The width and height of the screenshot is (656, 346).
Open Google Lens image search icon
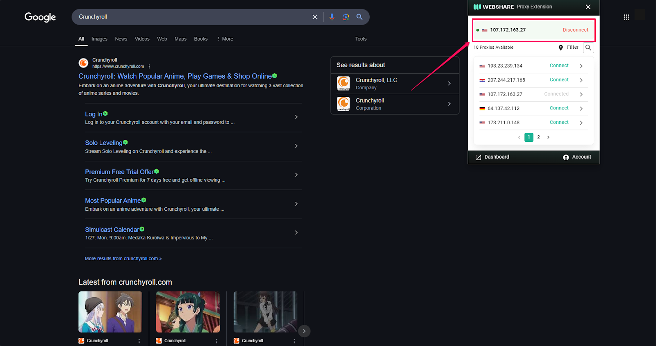point(346,17)
